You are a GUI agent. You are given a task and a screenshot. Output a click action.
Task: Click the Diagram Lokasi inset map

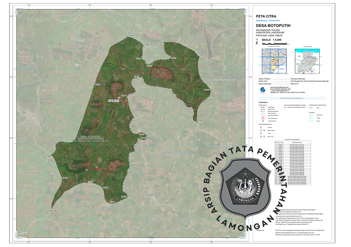pyautogui.click(x=308, y=61)
